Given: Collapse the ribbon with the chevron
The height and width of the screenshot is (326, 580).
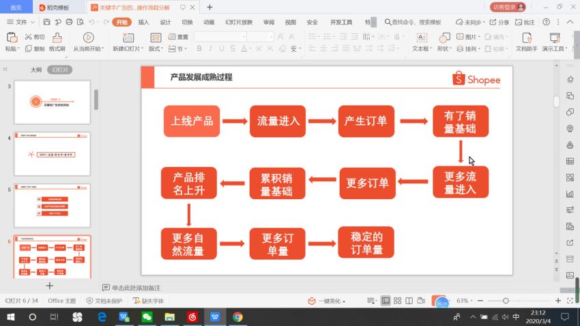Looking at the screenshot, I should [x=570, y=23].
